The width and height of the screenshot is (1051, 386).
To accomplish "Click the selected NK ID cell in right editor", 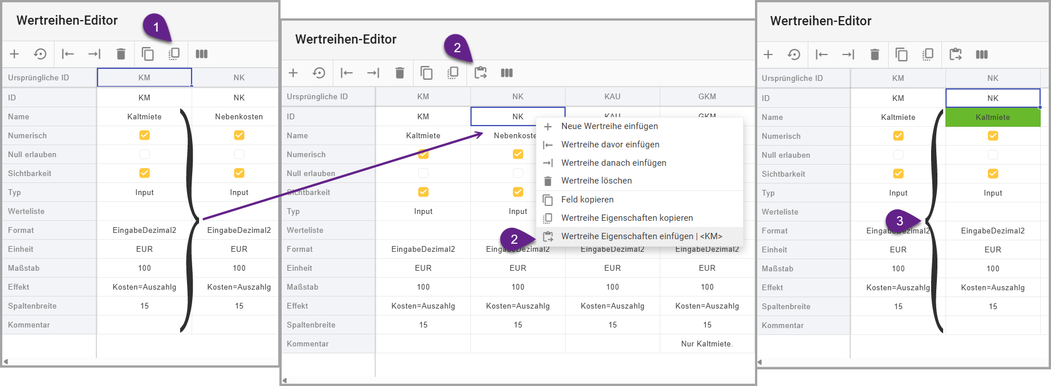I will point(993,98).
